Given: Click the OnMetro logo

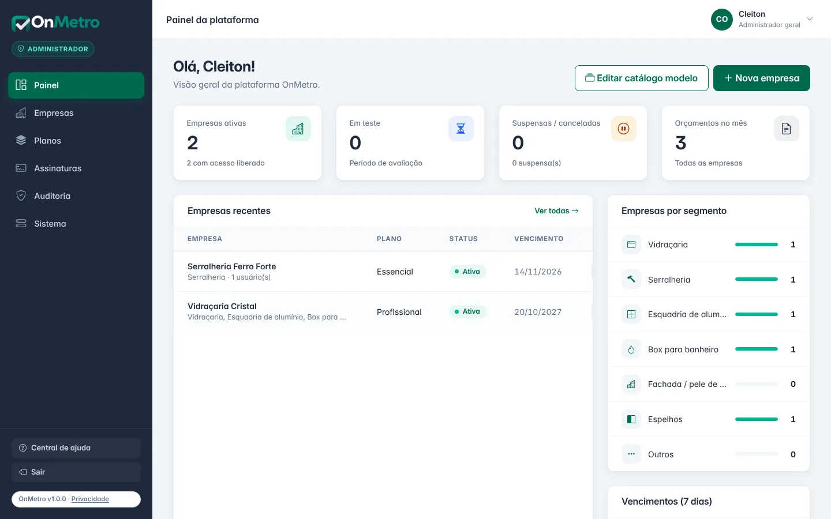Looking at the screenshot, I should (55, 23).
